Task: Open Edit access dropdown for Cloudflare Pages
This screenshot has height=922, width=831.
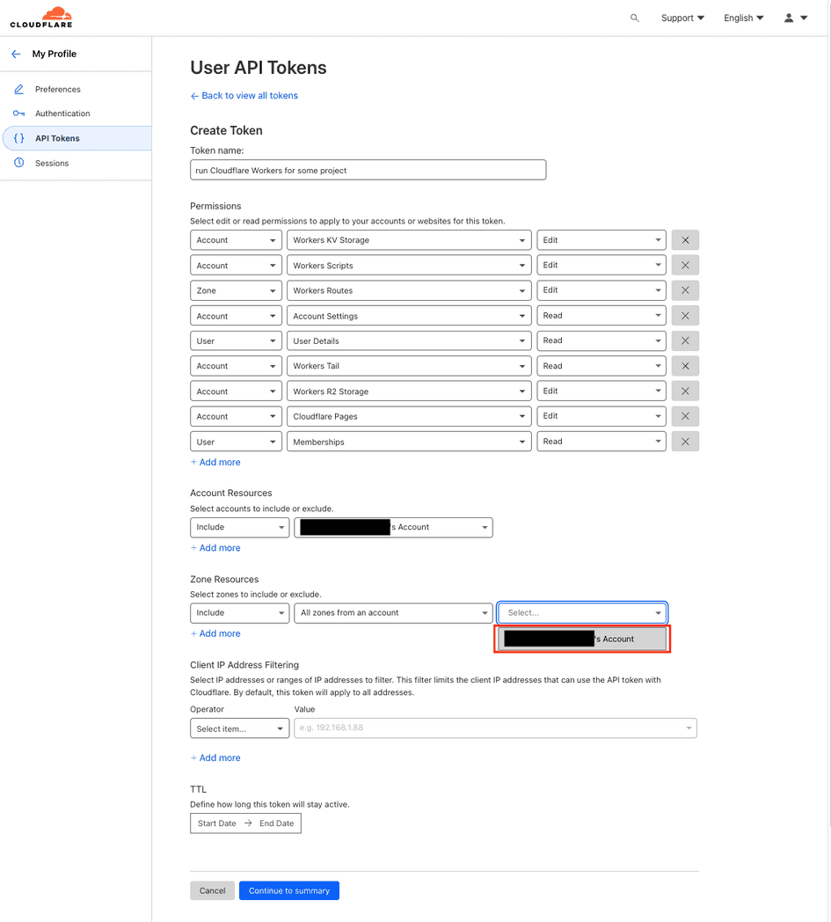Action: coord(601,416)
